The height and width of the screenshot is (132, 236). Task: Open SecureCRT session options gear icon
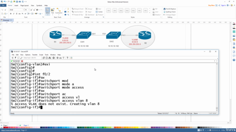coord(58,58)
